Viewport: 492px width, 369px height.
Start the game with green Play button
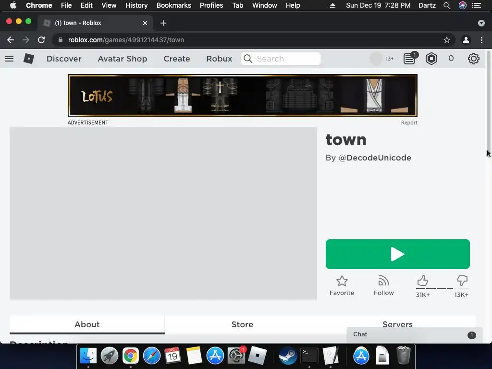click(397, 254)
